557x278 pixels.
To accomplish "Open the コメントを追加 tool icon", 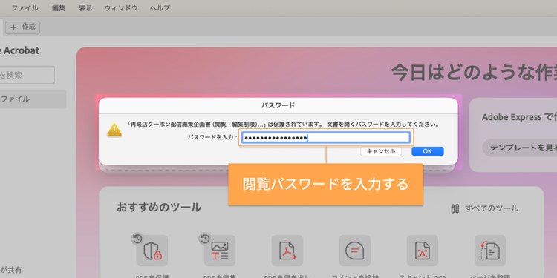I will tap(355, 251).
